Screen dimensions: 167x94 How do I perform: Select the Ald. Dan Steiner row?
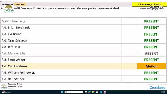coord(83,79)
